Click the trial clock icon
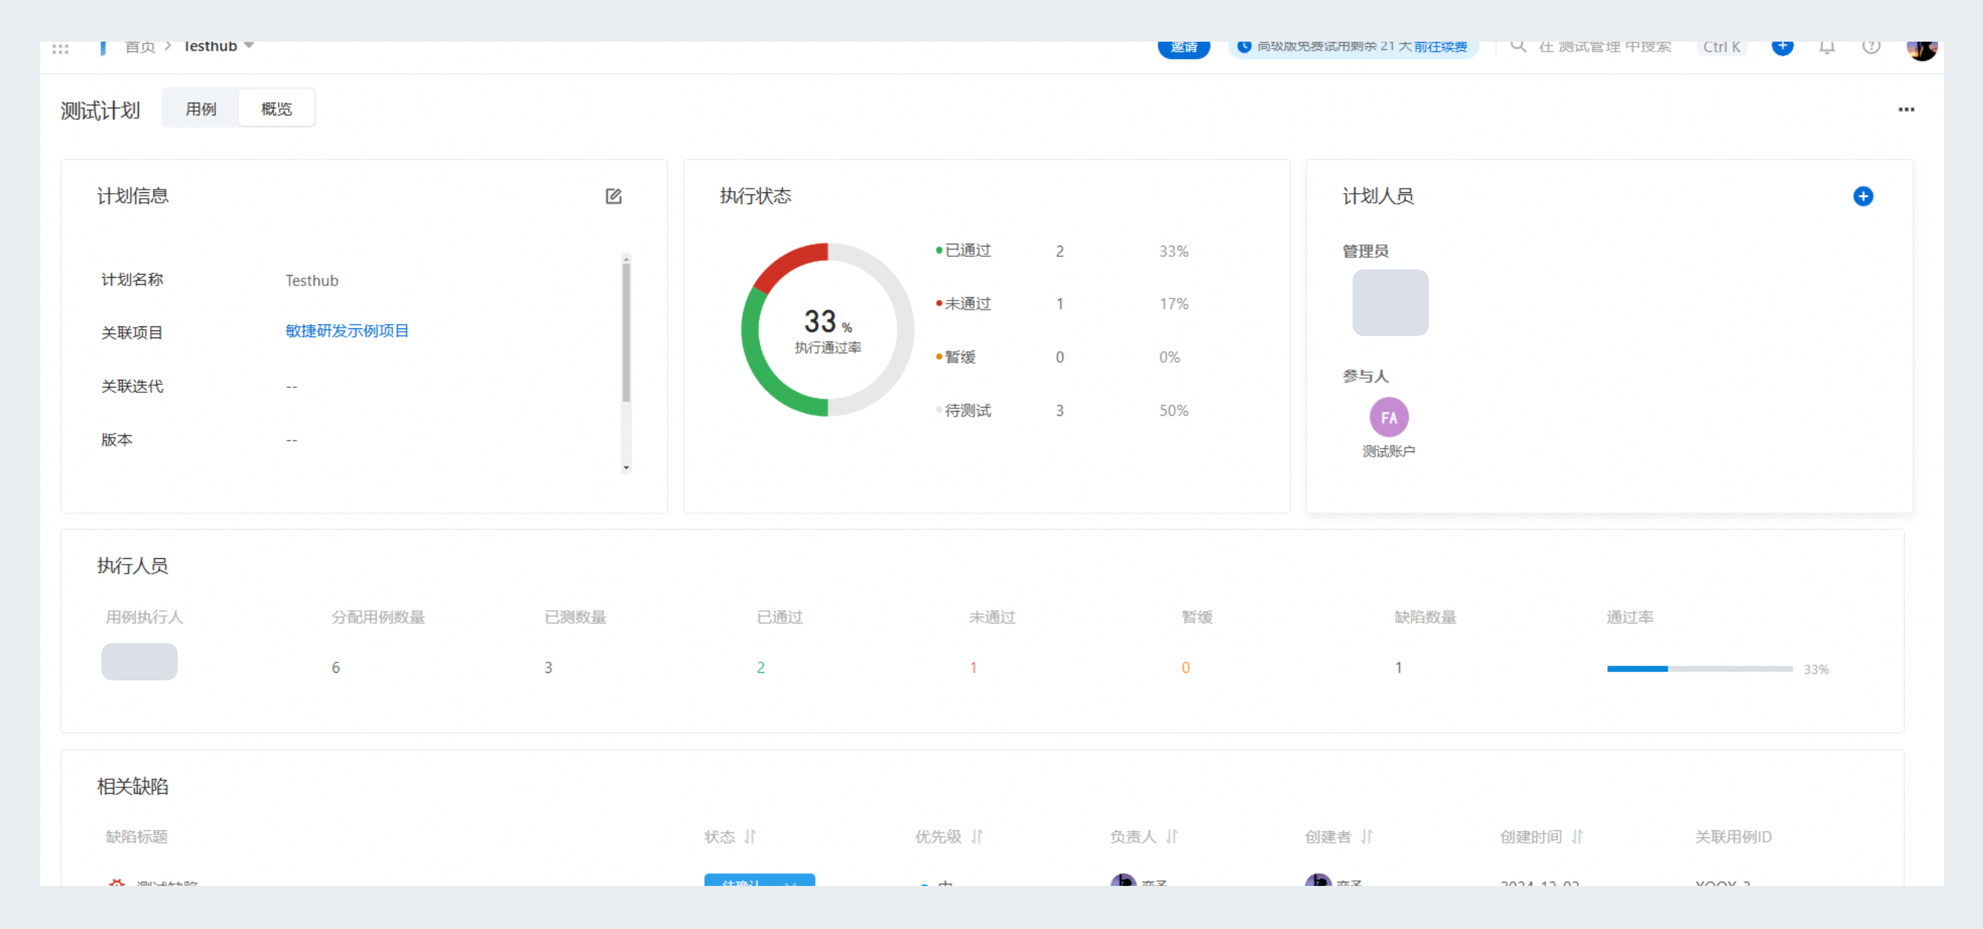 pyautogui.click(x=1244, y=47)
